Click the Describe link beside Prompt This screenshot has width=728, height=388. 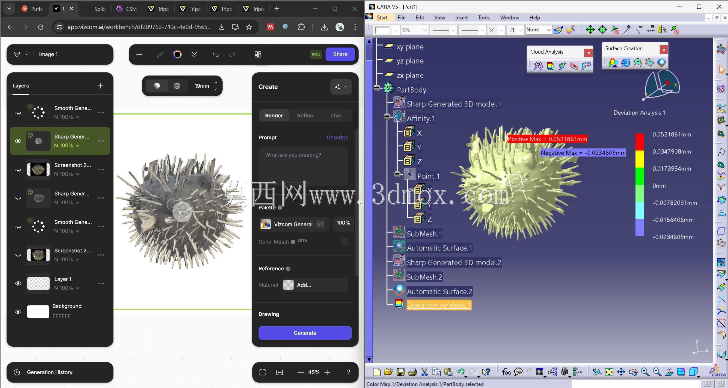pos(337,138)
